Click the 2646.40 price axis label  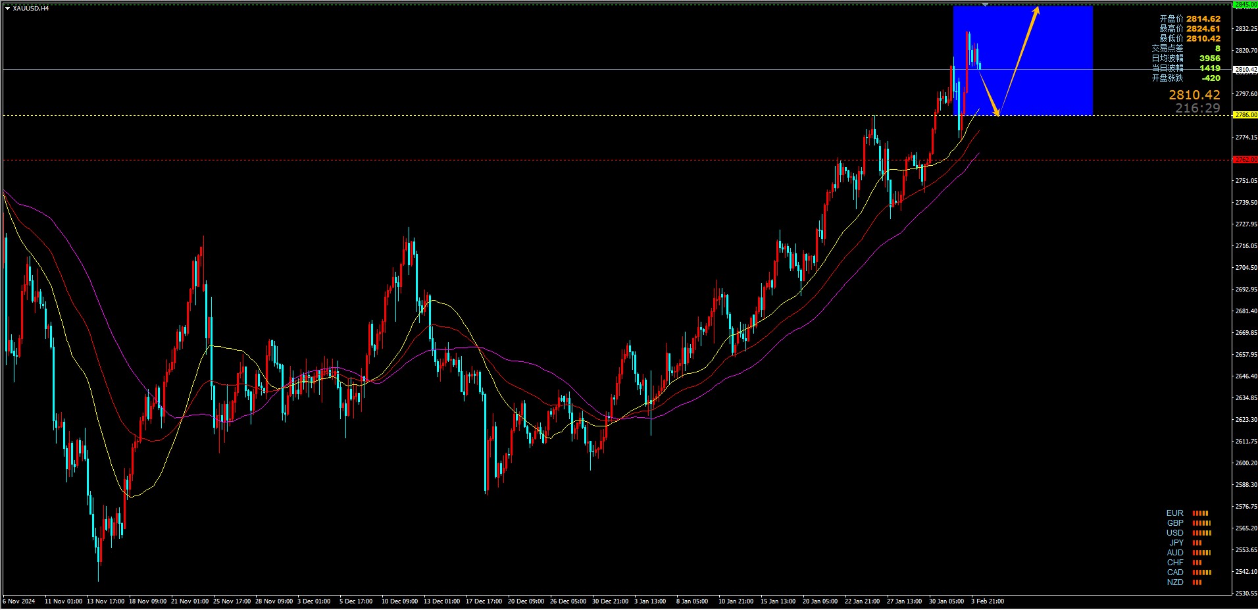click(x=1246, y=376)
